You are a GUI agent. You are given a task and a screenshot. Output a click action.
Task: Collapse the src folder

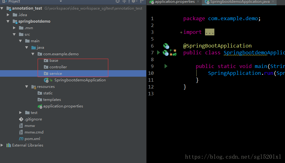point(14,34)
